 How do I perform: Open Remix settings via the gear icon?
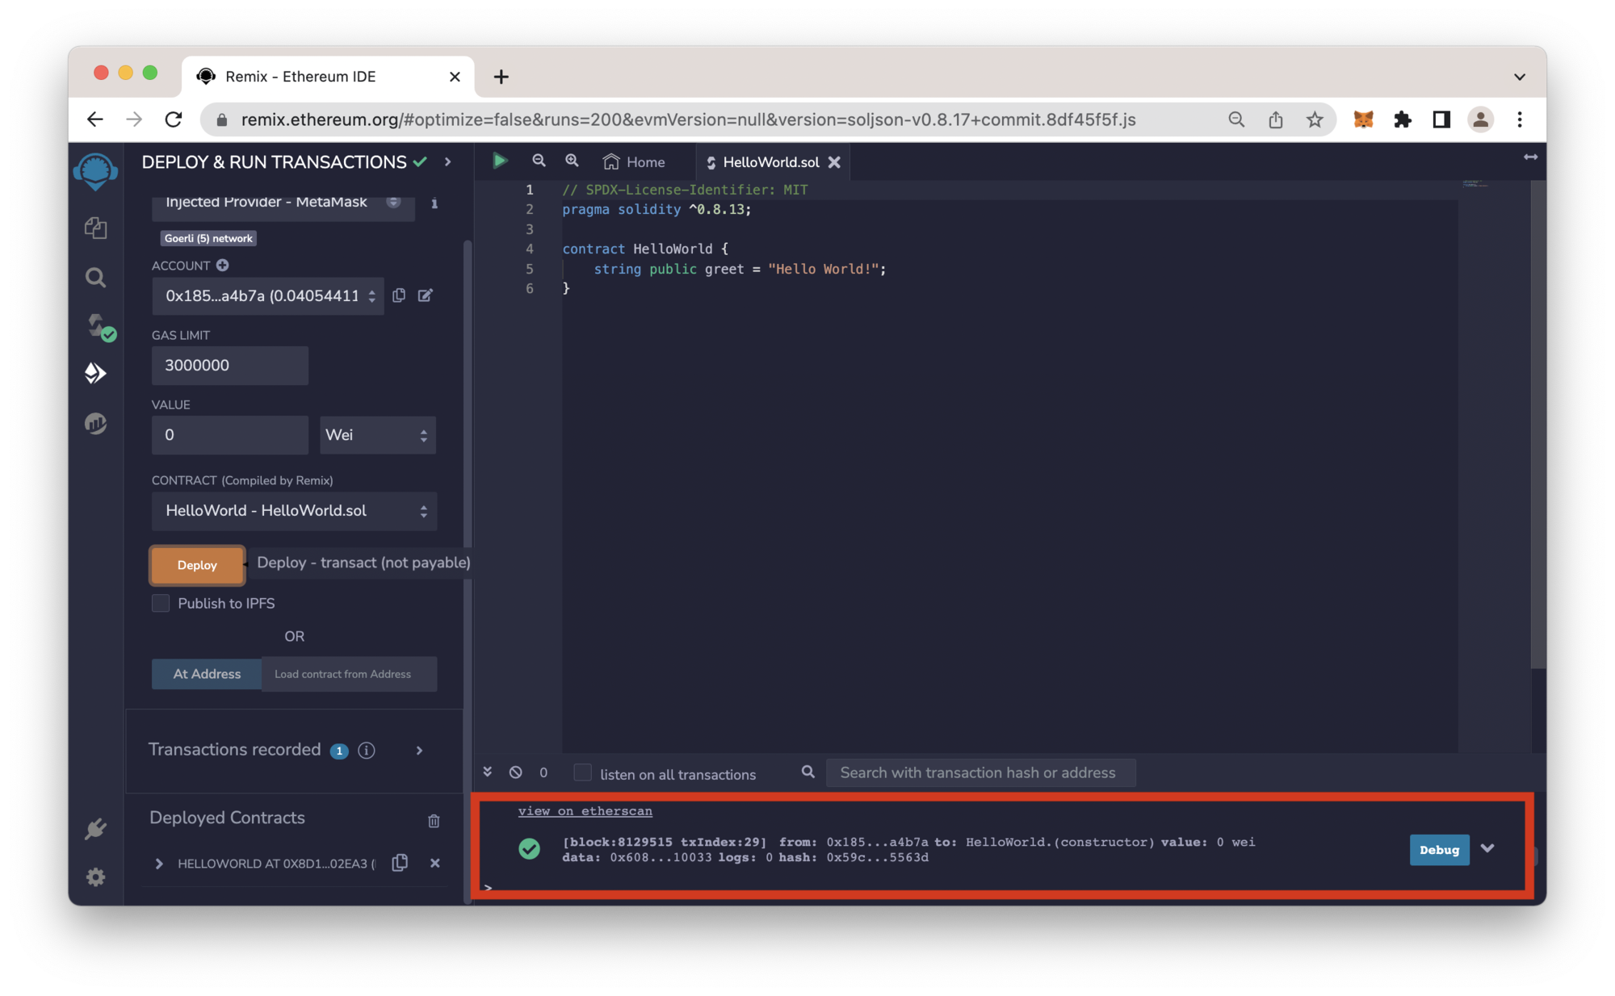coord(95,877)
